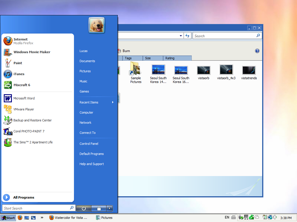Click the Show Desktop Quick Launch icon
297x222 pixels.
tap(27, 218)
